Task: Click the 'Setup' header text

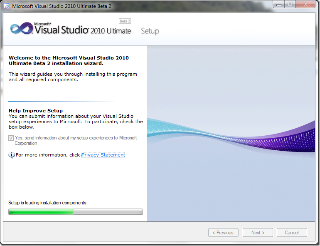Action: [x=150, y=31]
